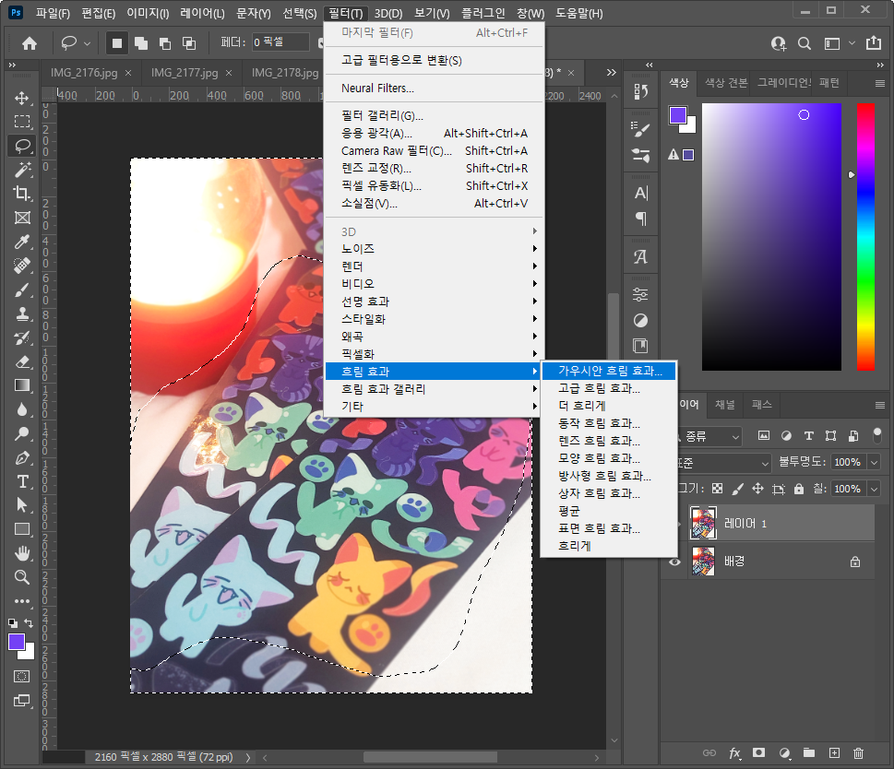894x769 pixels.
Task: Open 파일 menu in menu bar
Action: click(x=53, y=13)
